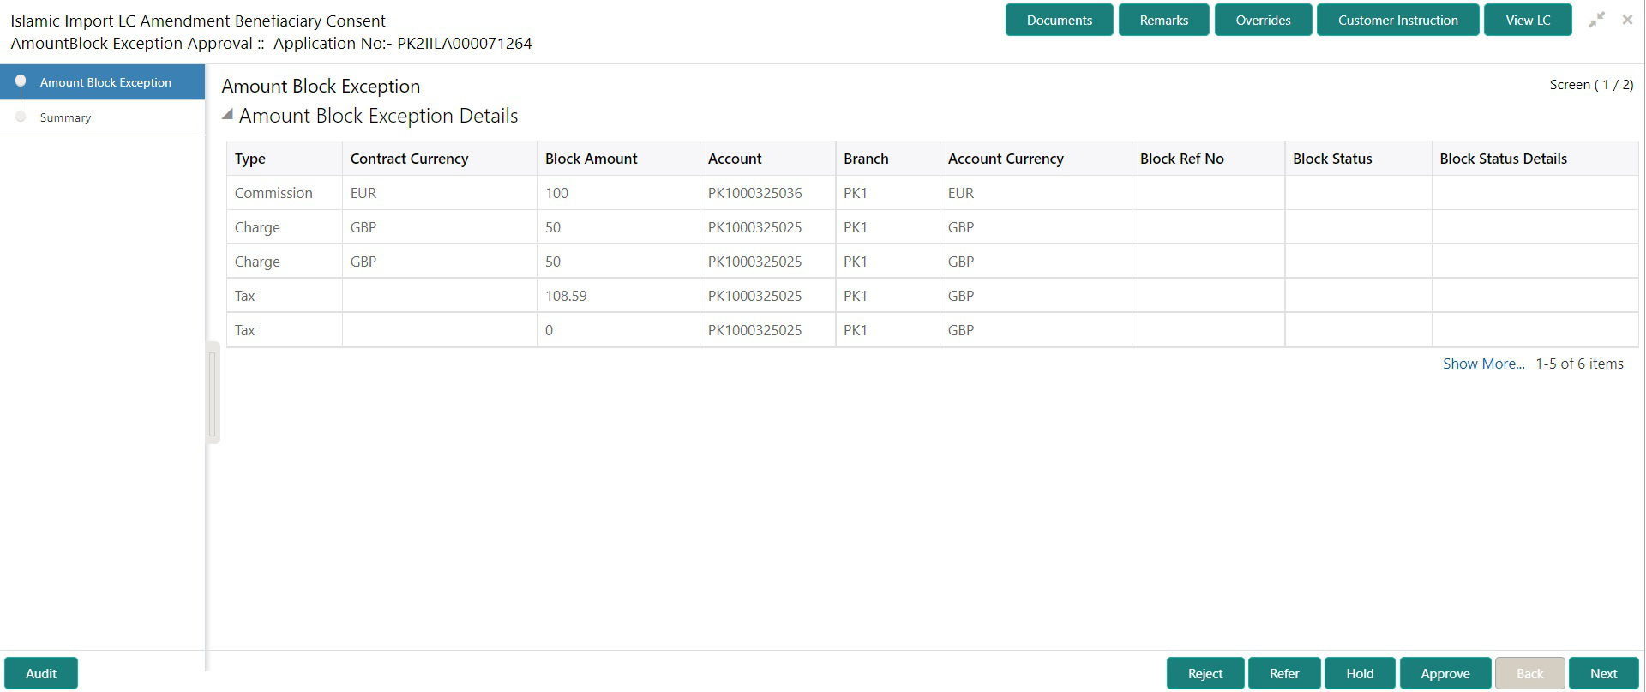
Task: Open the Documents panel
Action: [x=1060, y=21]
